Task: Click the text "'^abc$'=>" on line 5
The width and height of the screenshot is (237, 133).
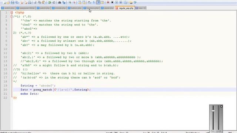Action: [29, 29]
